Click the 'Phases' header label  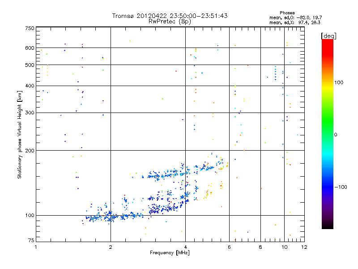[287, 13]
